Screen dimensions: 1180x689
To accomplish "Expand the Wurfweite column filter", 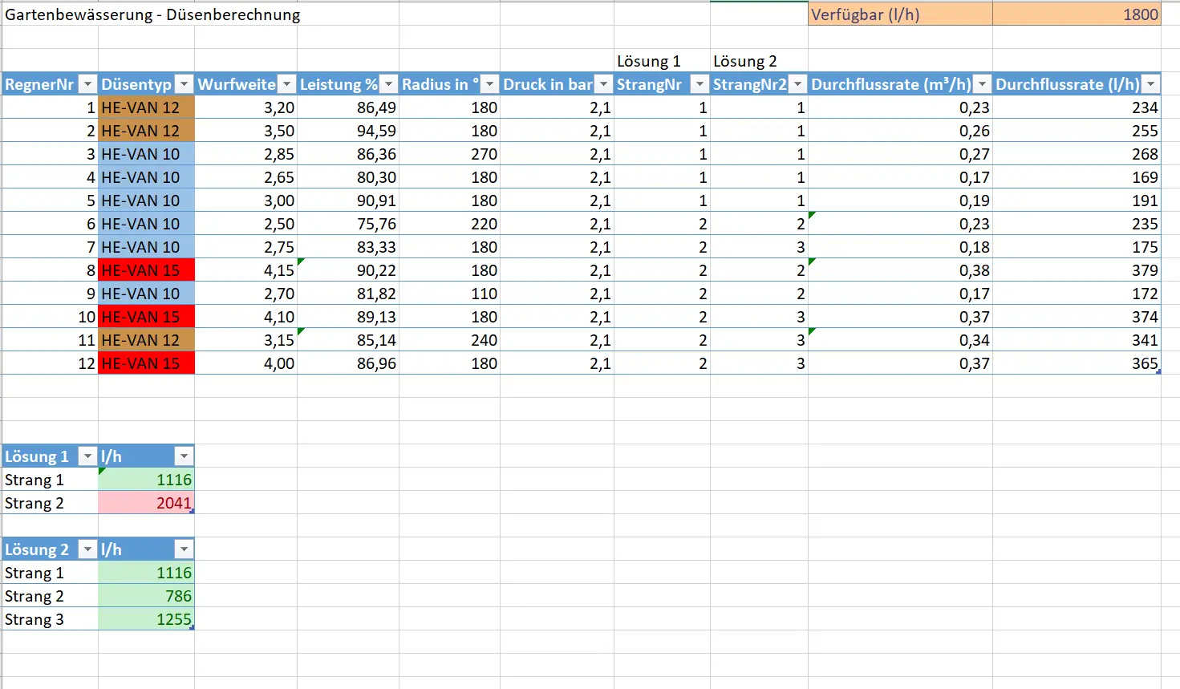I will click(286, 84).
